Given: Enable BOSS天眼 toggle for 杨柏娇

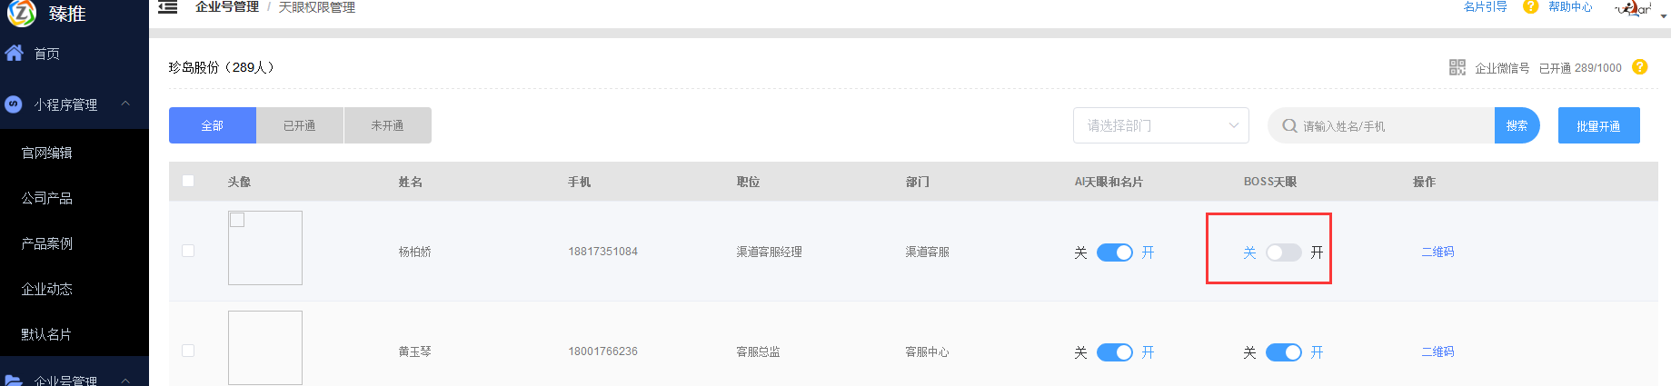Looking at the screenshot, I should pos(1283,252).
